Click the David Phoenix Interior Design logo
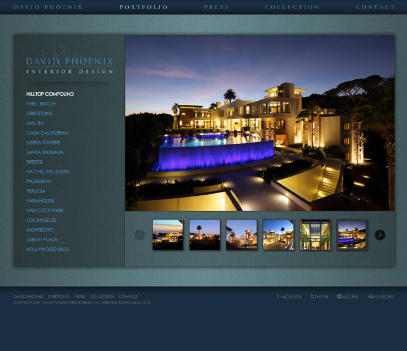The height and width of the screenshot is (351, 407). point(70,65)
